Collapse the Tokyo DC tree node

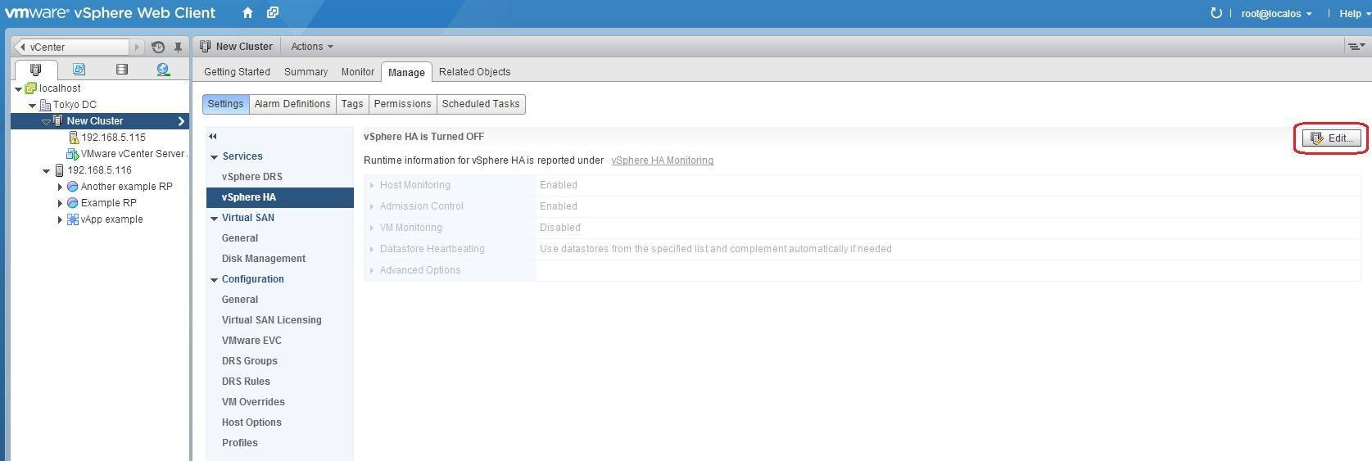coord(32,106)
